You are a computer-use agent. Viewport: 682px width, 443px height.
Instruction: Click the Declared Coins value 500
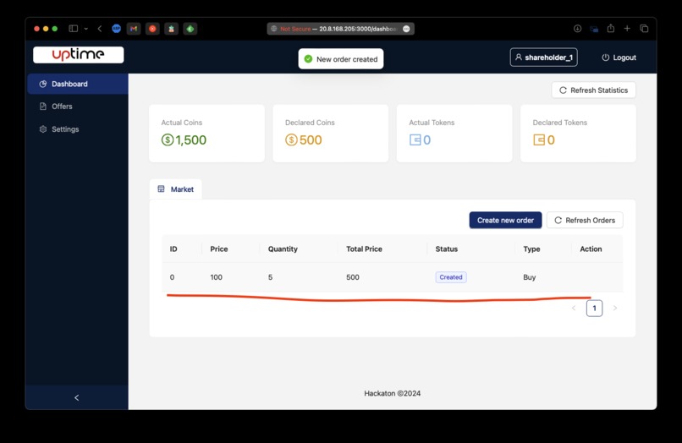point(311,140)
